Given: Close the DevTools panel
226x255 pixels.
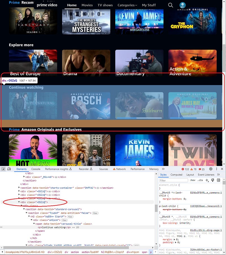Looking at the screenshot, I should point(222,169).
